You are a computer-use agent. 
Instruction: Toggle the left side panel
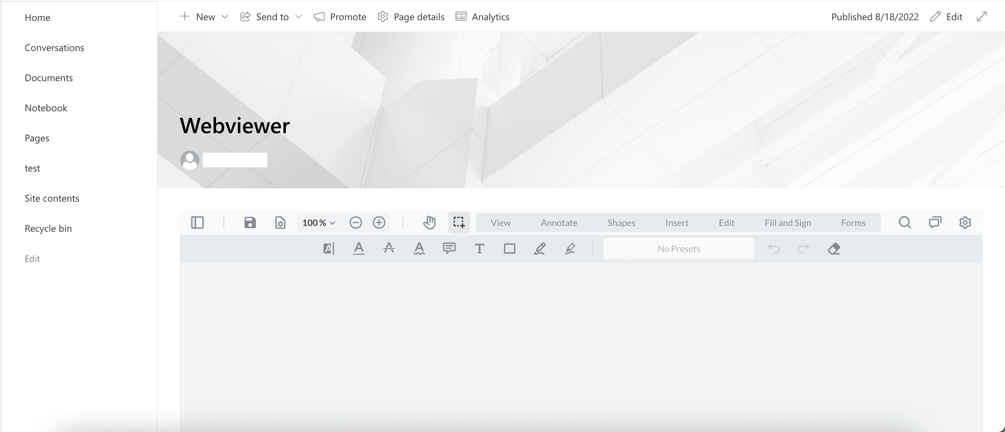197,223
